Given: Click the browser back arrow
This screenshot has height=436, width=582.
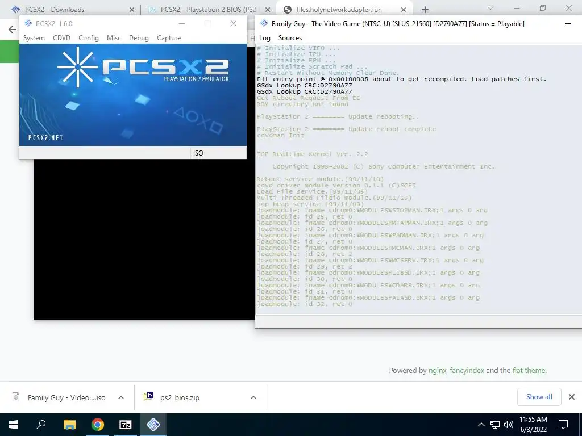Looking at the screenshot, I should click(x=13, y=30).
